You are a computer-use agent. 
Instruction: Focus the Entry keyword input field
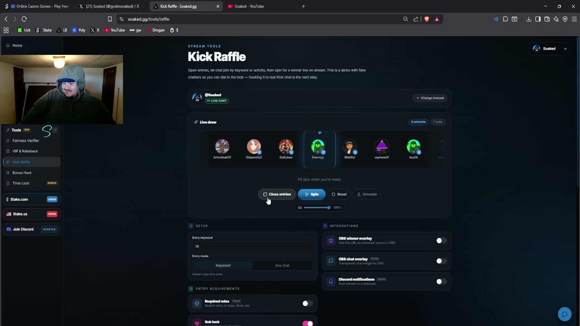click(x=252, y=246)
